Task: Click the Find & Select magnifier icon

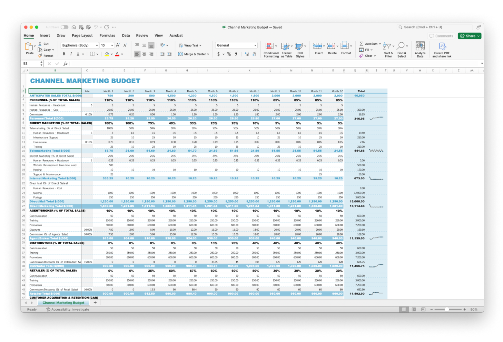Action: click(x=401, y=46)
